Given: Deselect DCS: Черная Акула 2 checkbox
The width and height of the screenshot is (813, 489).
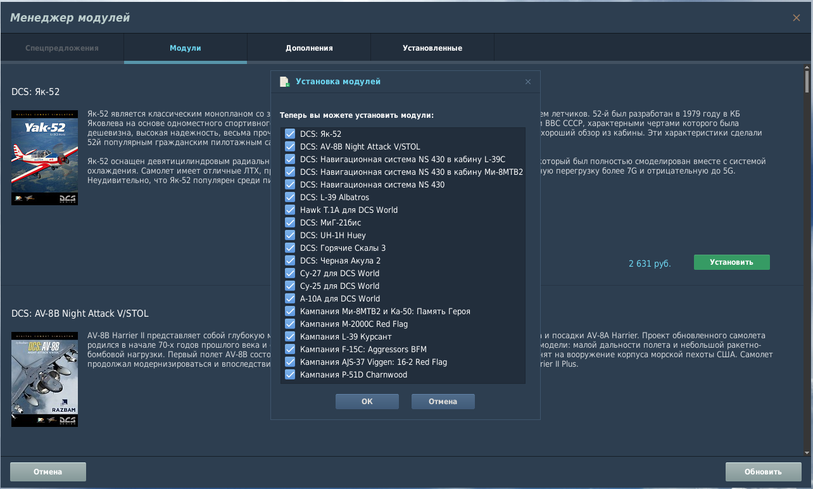Looking at the screenshot, I should tap(290, 260).
